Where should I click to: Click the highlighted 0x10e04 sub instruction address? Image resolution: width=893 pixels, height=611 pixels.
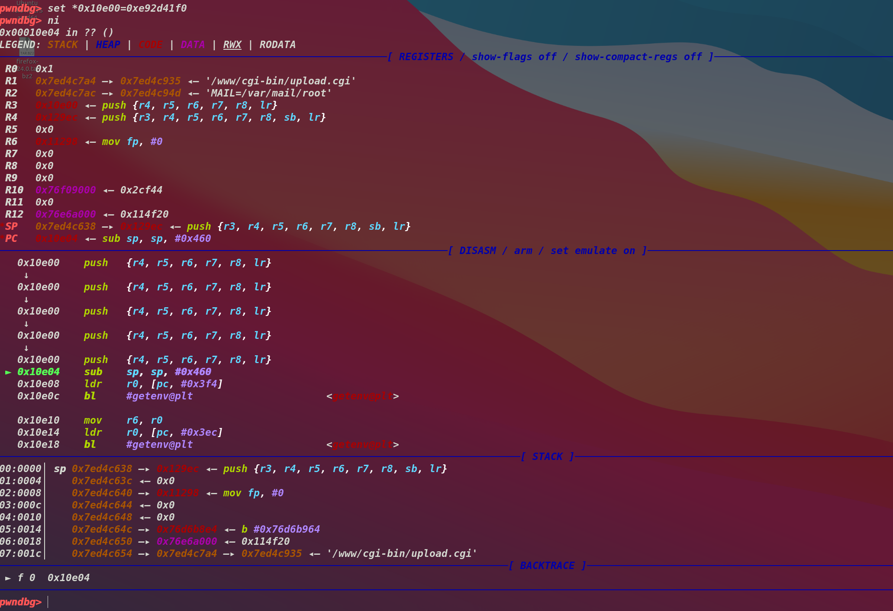pos(39,372)
